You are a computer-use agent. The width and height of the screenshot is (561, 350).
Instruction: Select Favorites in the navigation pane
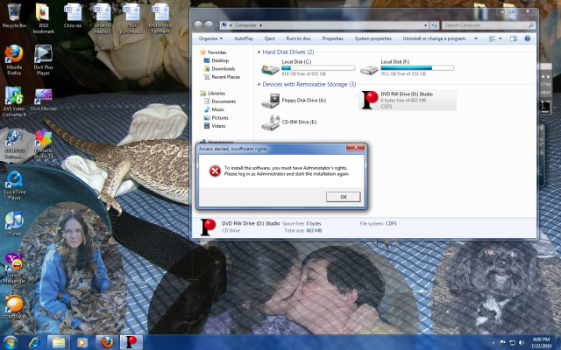[213, 52]
